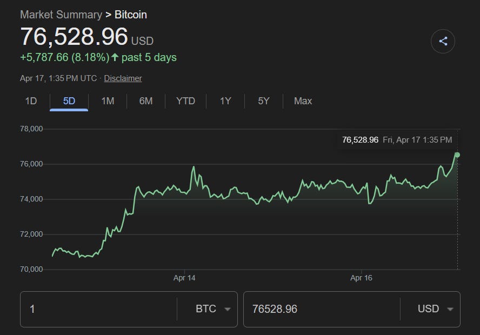Click the green chart endpoint marker dot
480x335 pixels.
point(457,155)
